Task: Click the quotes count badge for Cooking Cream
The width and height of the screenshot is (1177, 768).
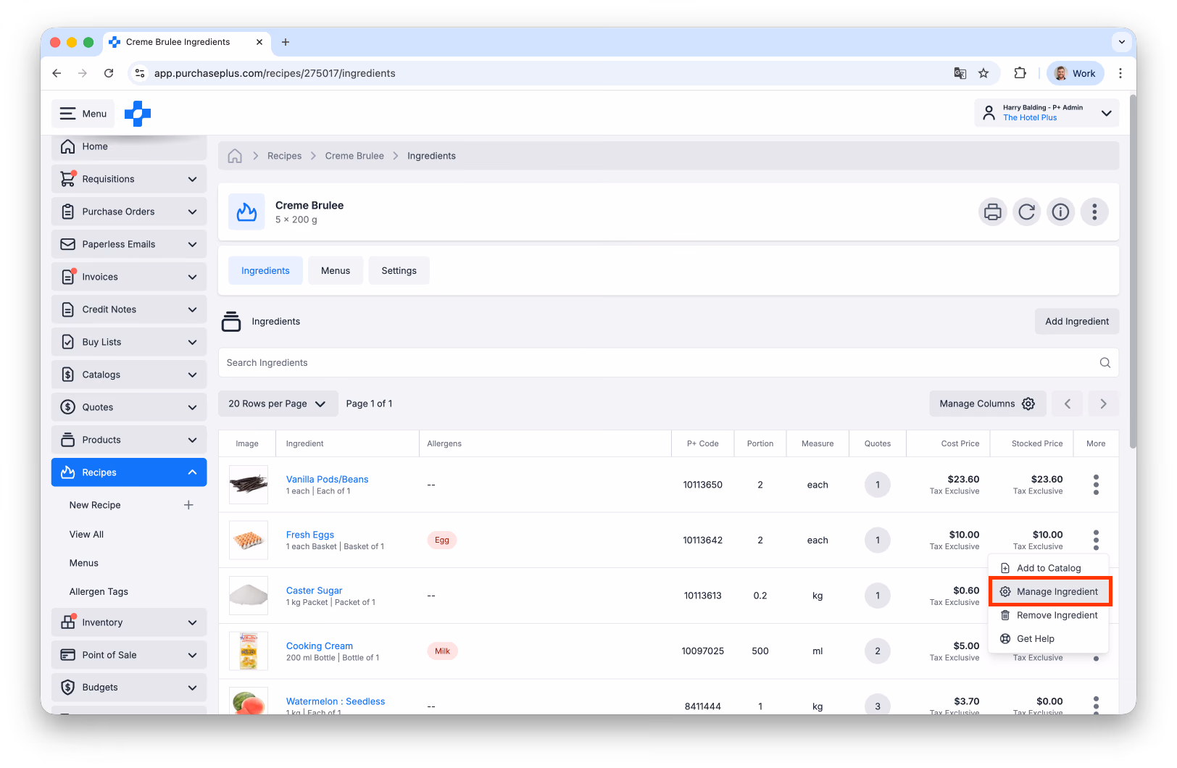Action: pyautogui.click(x=878, y=651)
